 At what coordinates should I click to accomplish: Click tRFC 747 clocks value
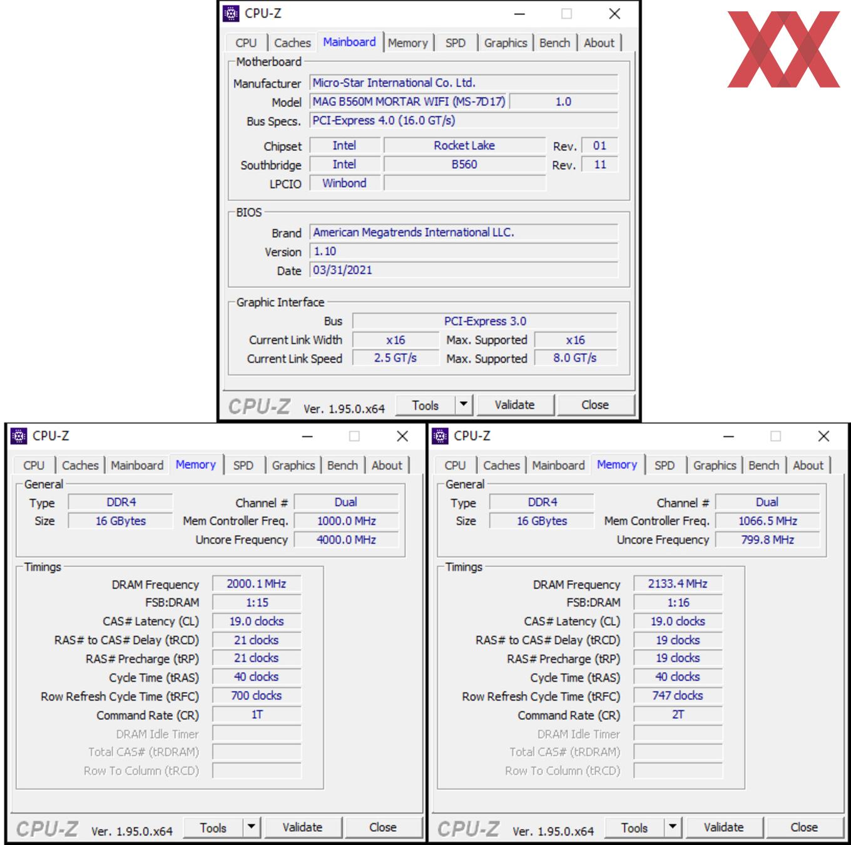point(678,695)
